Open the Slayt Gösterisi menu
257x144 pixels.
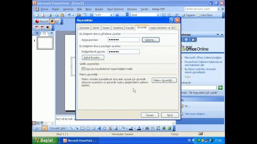(115, 9)
